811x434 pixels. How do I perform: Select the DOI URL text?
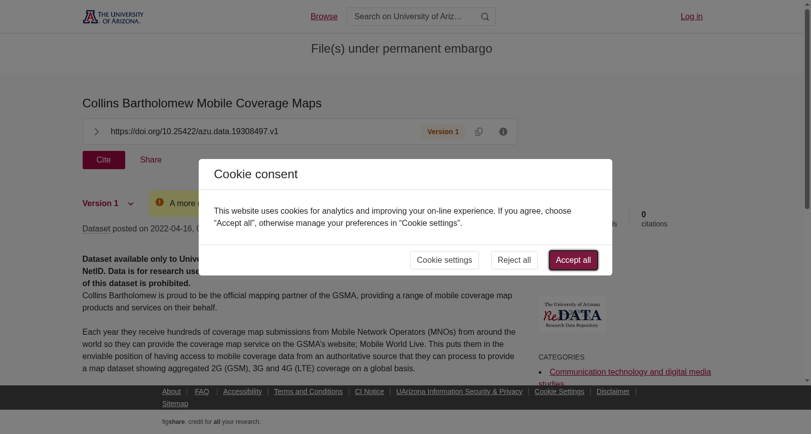[x=195, y=132]
